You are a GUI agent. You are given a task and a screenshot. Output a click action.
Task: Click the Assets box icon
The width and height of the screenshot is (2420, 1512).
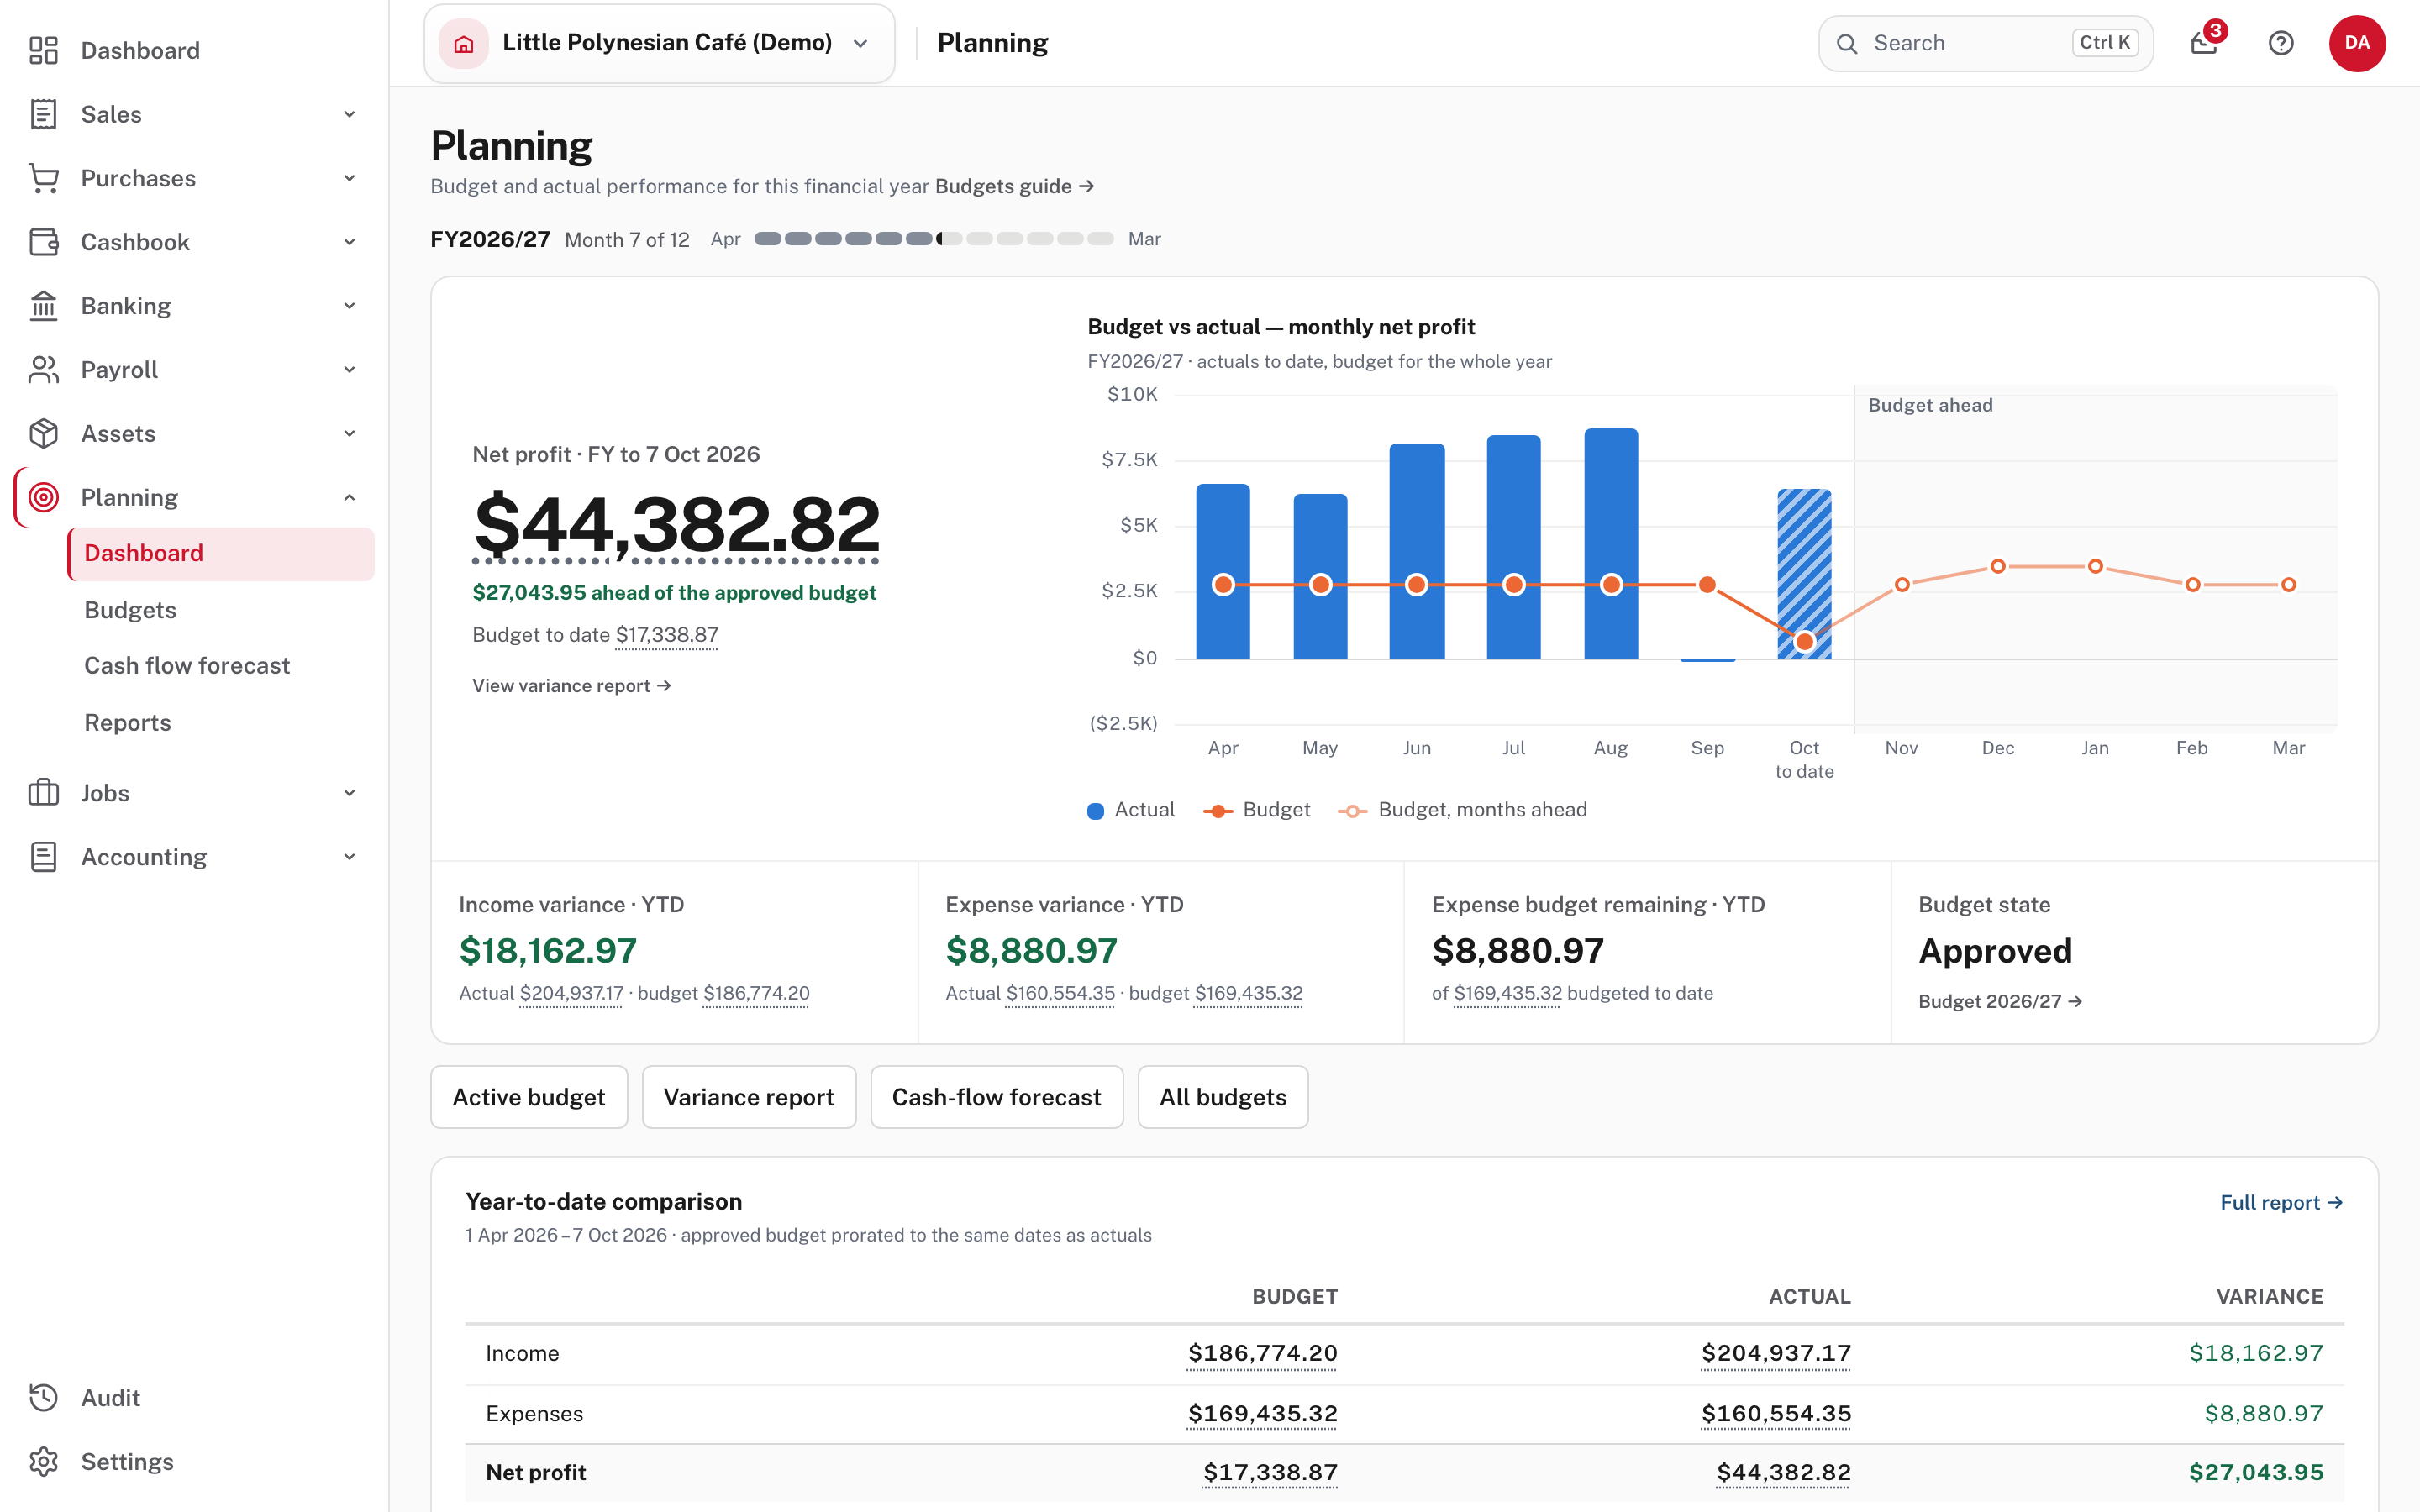click(x=43, y=434)
